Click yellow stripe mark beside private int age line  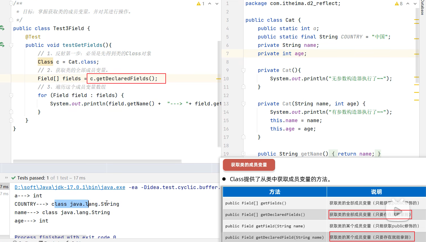[416, 54]
